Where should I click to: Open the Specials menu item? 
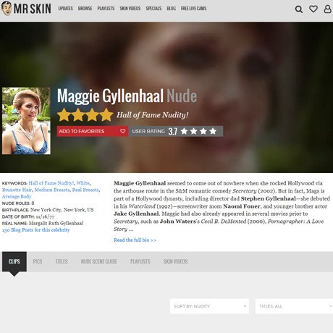coord(153,9)
